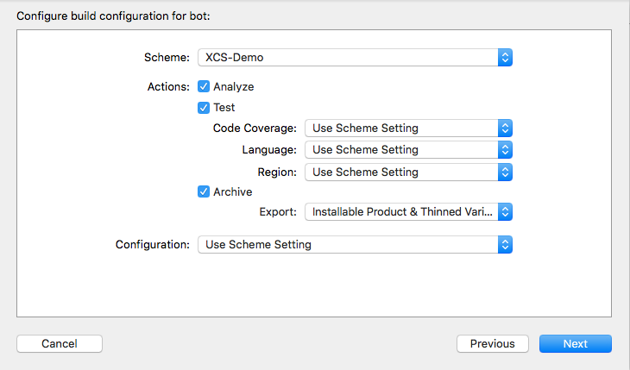Toggle the Archive action checkbox
Screen dimensions: 630x370
tap(204, 191)
